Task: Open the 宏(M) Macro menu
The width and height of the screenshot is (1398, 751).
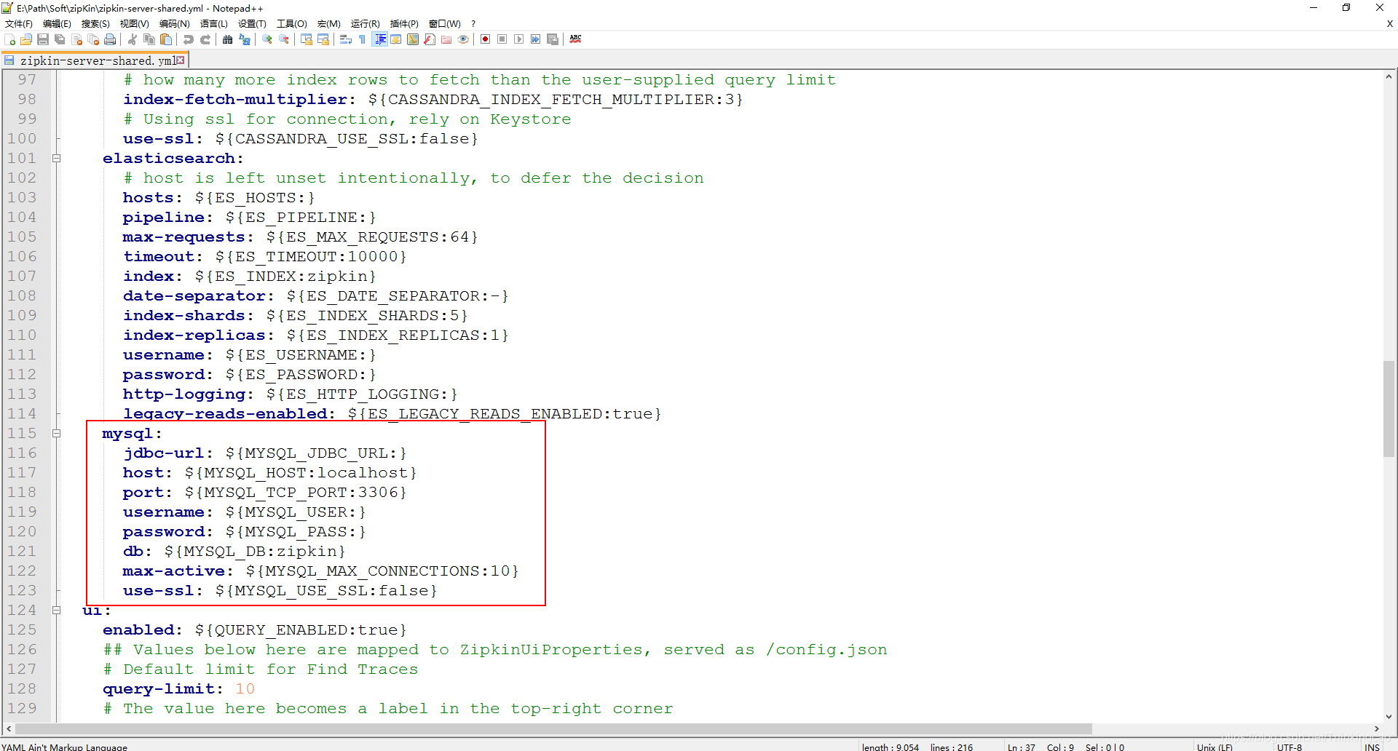Action: coord(329,24)
